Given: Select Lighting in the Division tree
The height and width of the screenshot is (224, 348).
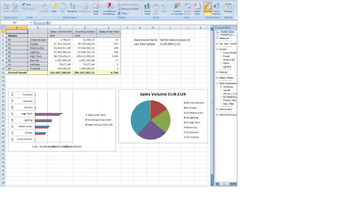Looking at the screenshot, I should 227,67.
